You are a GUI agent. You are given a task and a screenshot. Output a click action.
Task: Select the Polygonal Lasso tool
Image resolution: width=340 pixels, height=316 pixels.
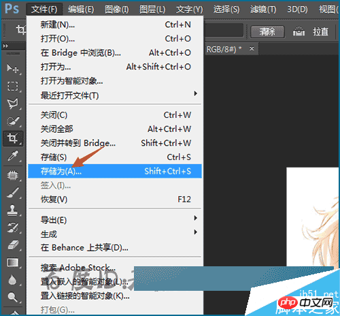coord(13,104)
